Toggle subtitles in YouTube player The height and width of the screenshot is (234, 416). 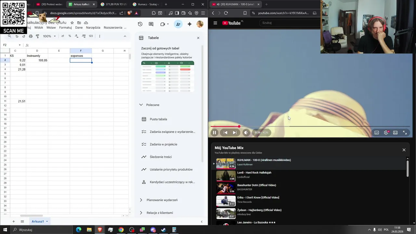click(377, 133)
